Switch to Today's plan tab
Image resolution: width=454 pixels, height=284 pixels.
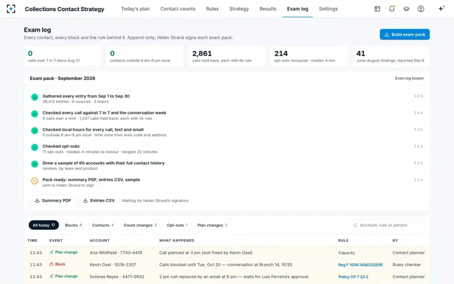tap(135, 9)
